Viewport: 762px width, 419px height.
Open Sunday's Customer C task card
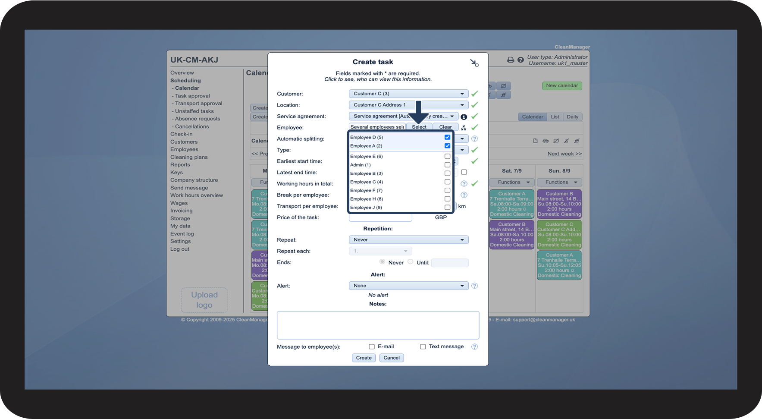click(x=559, y=235)
